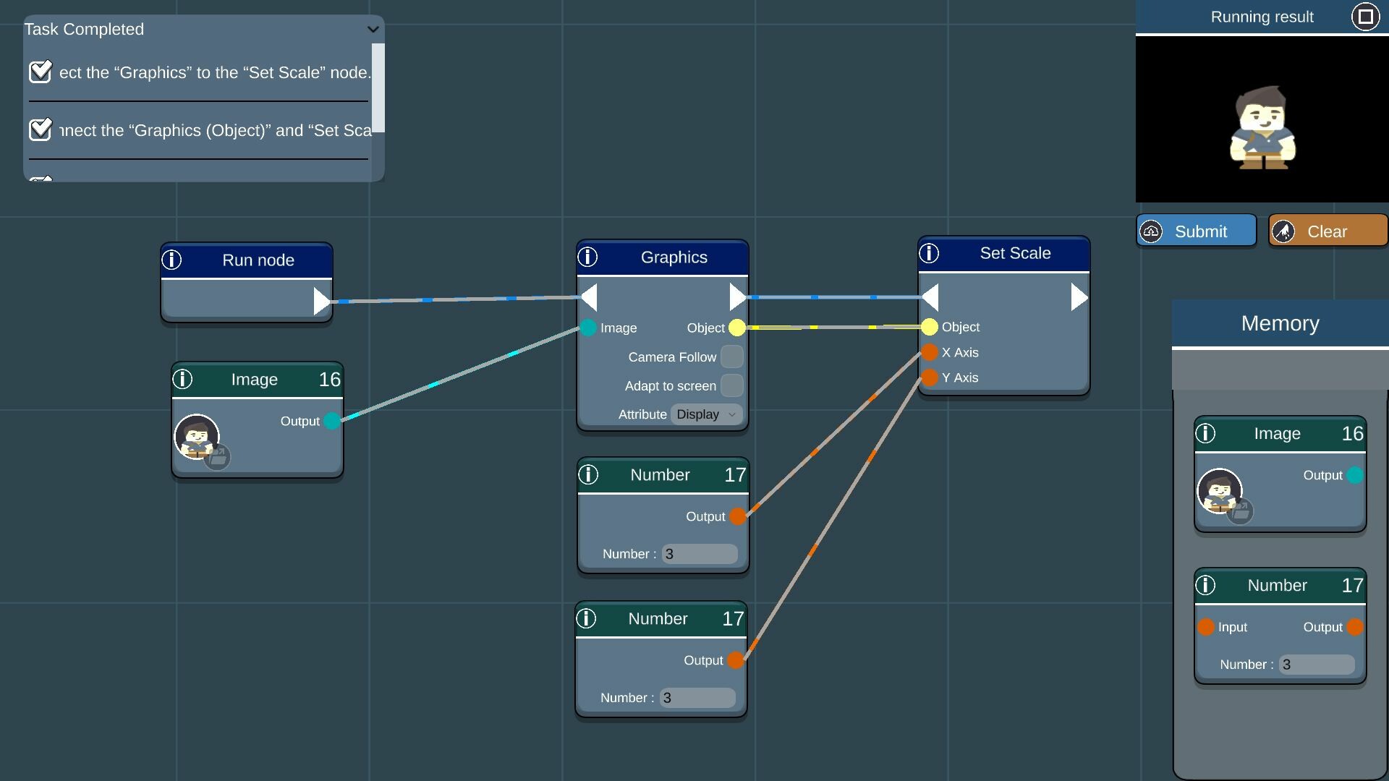Click the teal Image input port on Graphics

pos(587,328)
